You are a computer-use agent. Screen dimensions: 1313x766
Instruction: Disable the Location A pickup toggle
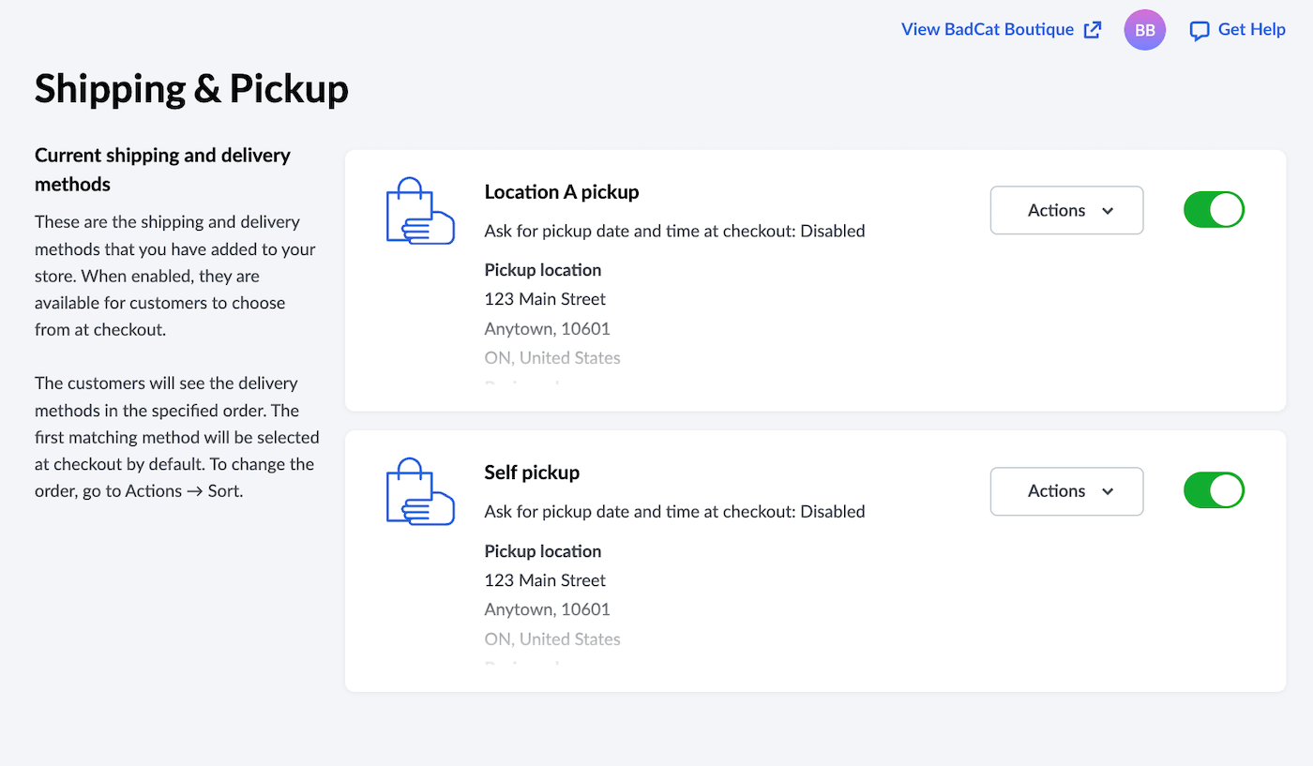pyautogui.click(x=1214, y=210)
